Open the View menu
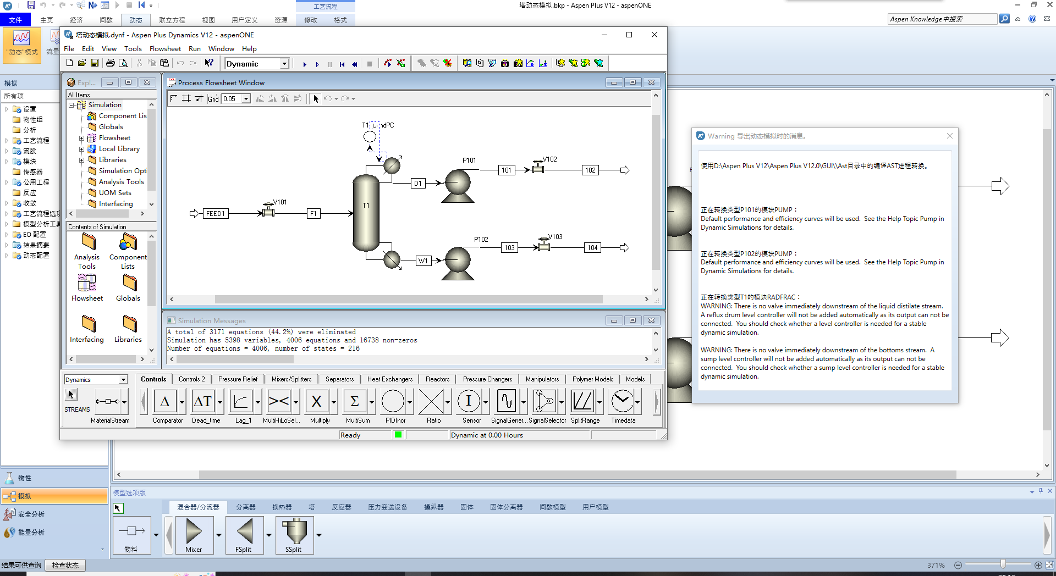Screen dimensions: 1056x576 tap(109, 49)
